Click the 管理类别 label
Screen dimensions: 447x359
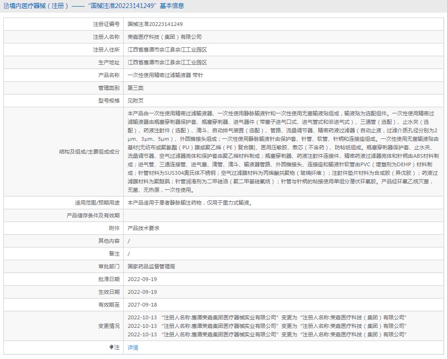(x=109, y=88)
